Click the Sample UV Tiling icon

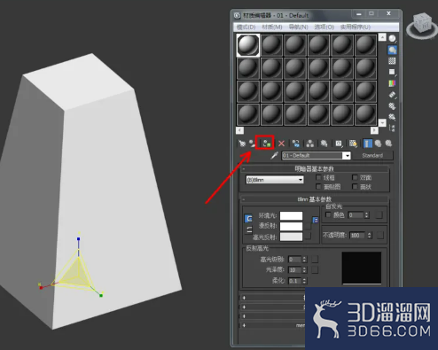point(392,72)
